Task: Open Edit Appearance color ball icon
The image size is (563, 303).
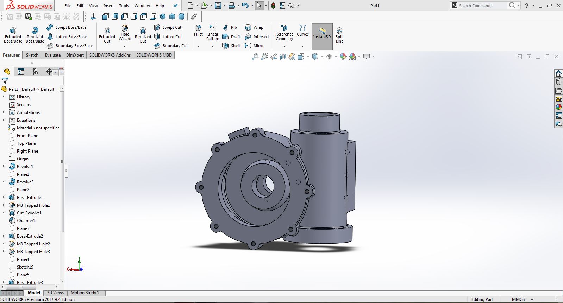Action: click(x=343, y=57)
